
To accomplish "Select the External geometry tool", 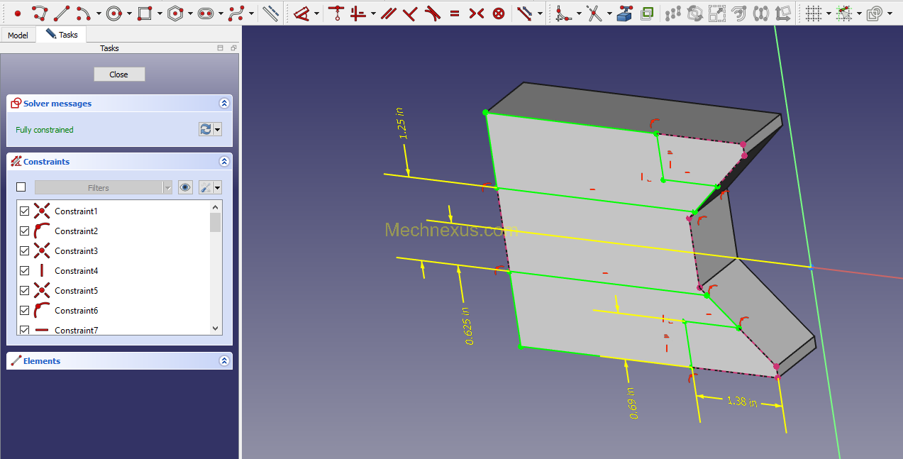I will (x=624, y=13).
